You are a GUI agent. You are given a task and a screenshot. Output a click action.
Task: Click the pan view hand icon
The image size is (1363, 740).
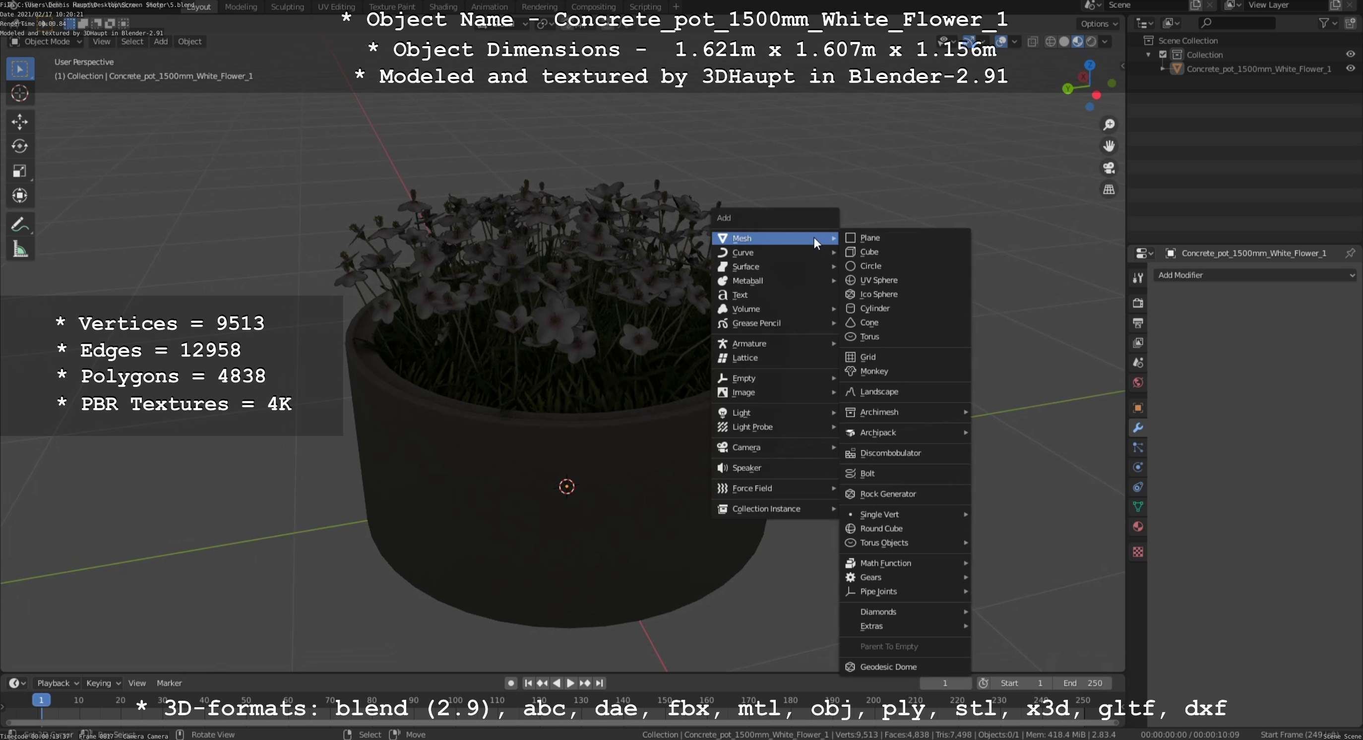(x=1109, y=146)
